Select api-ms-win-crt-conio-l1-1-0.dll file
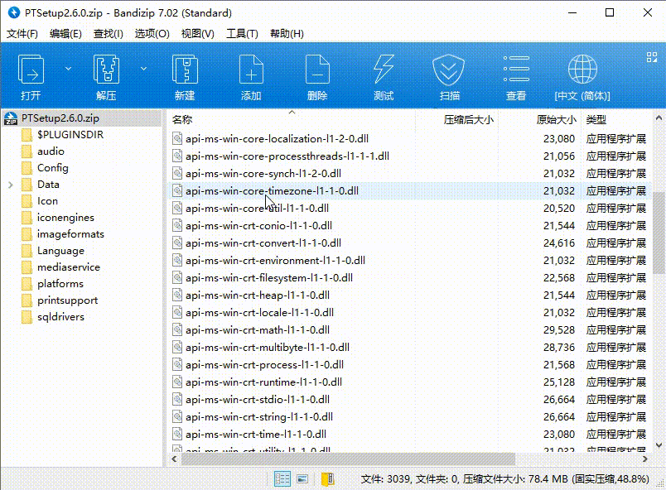The height and width of the screenshot is (490, 666). [x=258, y=226]
